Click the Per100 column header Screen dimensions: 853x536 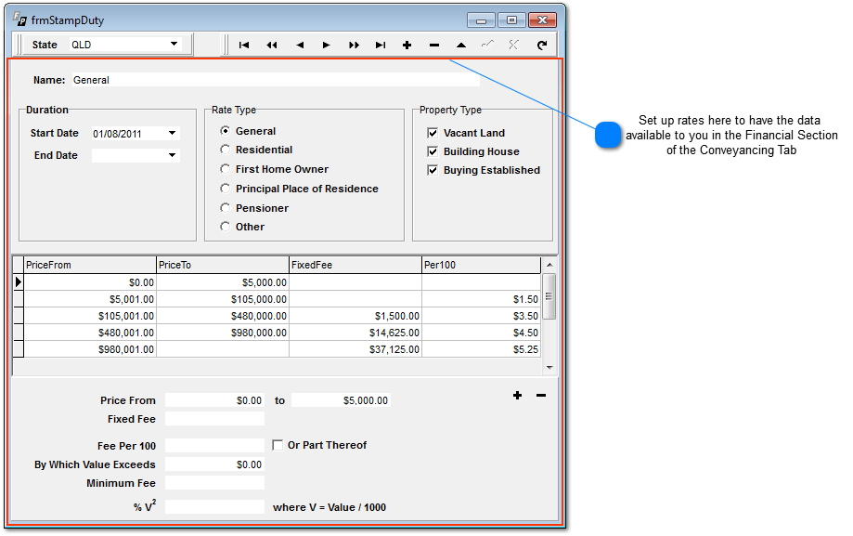[481, 265]
